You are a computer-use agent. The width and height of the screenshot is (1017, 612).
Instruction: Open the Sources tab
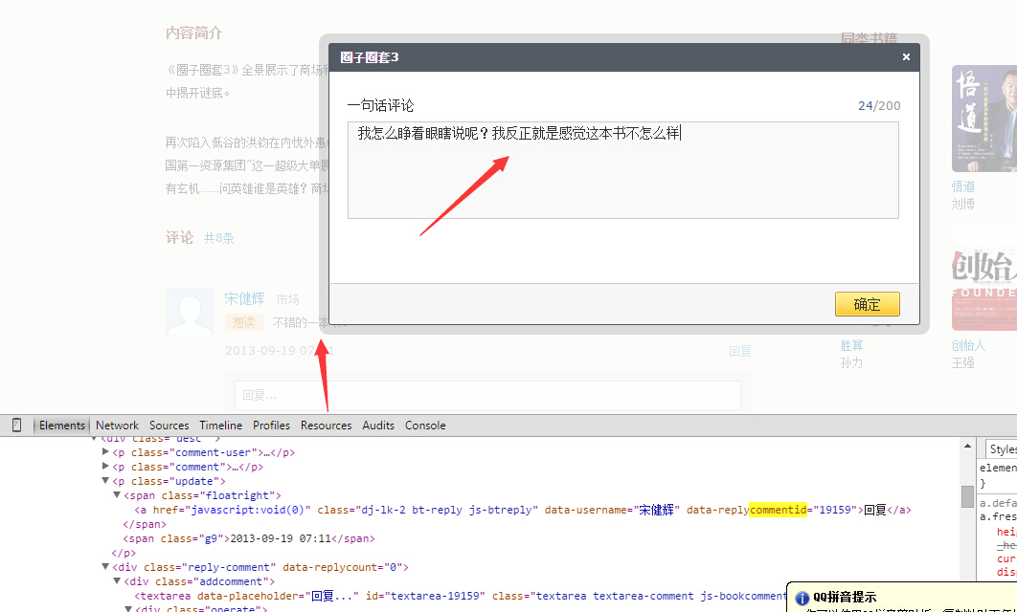[169, 426]
